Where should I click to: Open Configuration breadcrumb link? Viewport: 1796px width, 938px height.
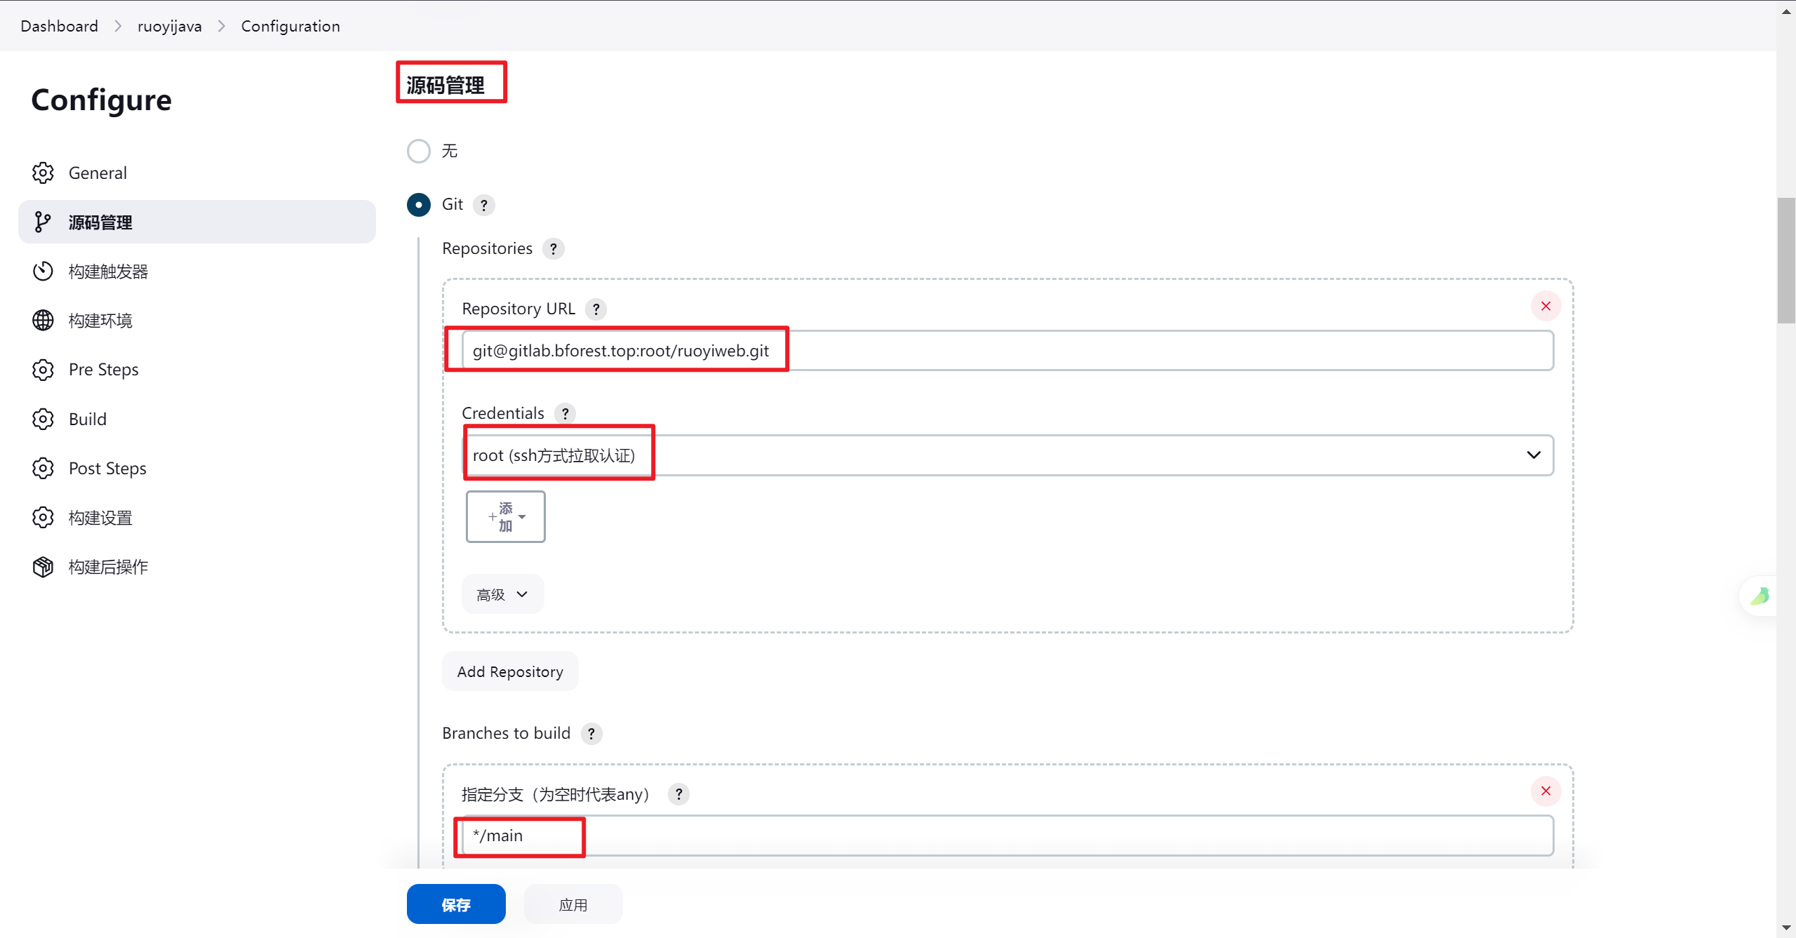tap(290, 26)
